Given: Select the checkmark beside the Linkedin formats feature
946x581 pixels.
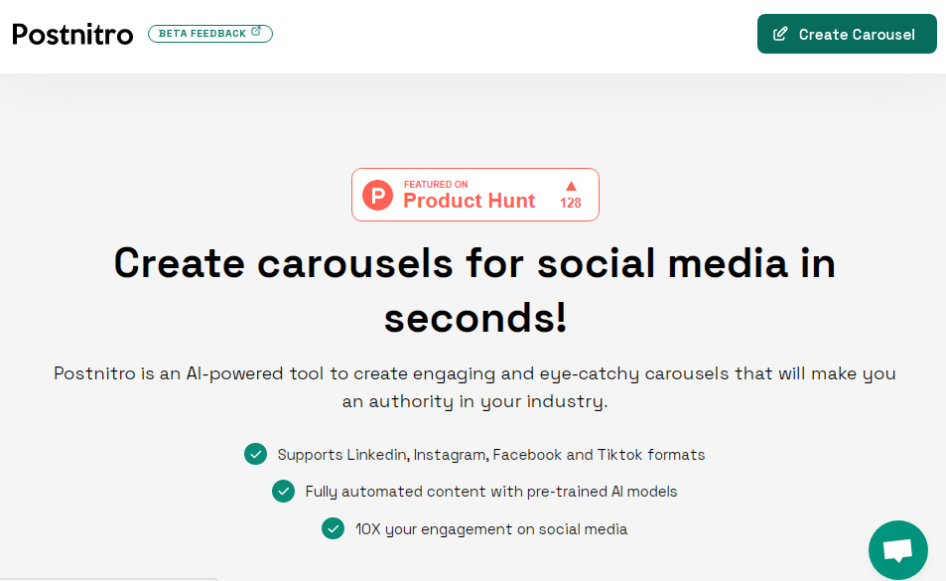Looking at the screenshot, I should [x=255, y=454].
